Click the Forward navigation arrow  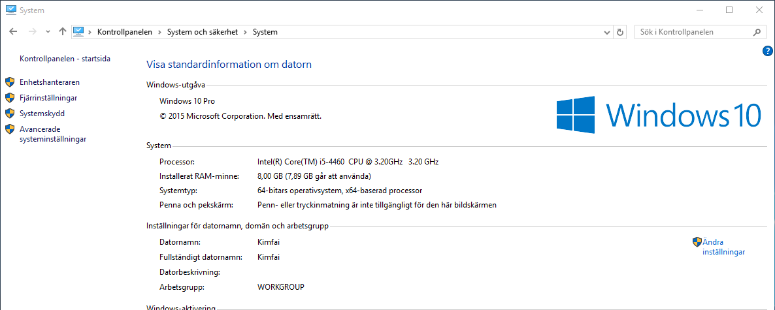coord(32,31)
